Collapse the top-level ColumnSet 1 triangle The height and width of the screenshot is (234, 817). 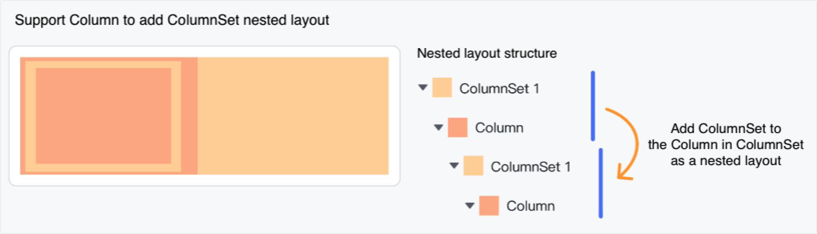coord(423,87)
